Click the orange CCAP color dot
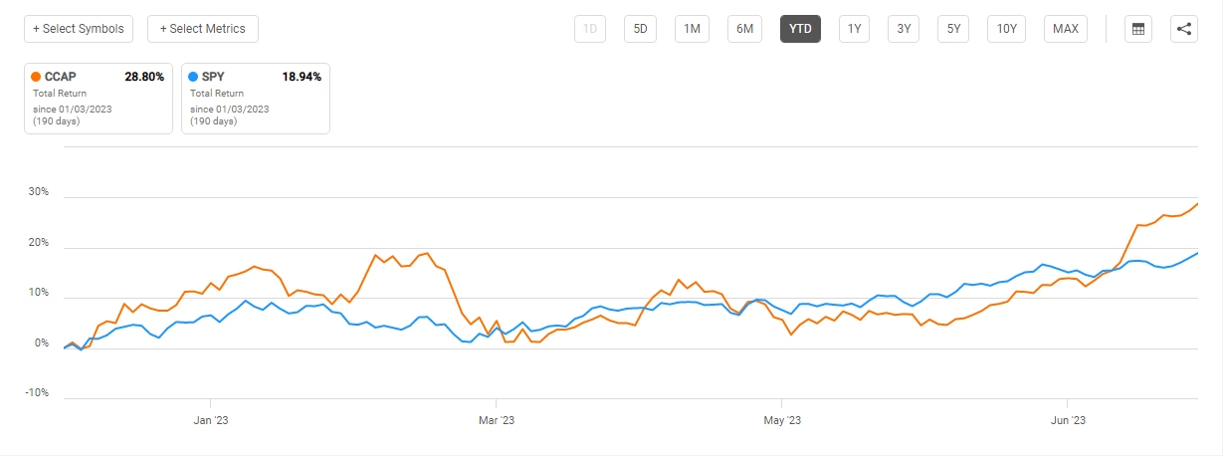 [x=37, y=77]
